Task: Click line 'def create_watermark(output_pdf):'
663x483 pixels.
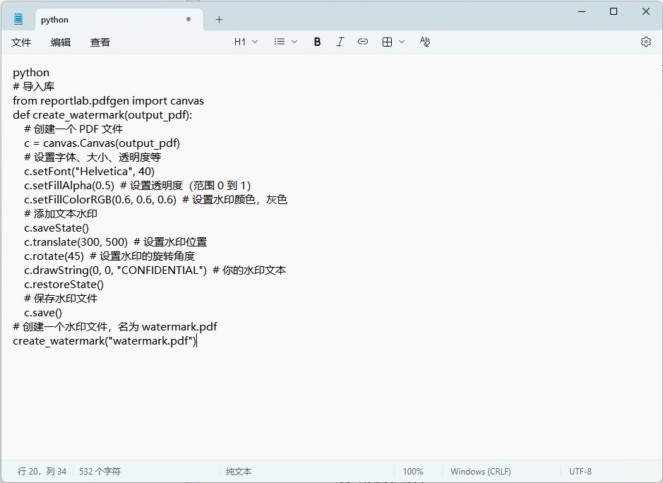Action: tap(102, 115)
